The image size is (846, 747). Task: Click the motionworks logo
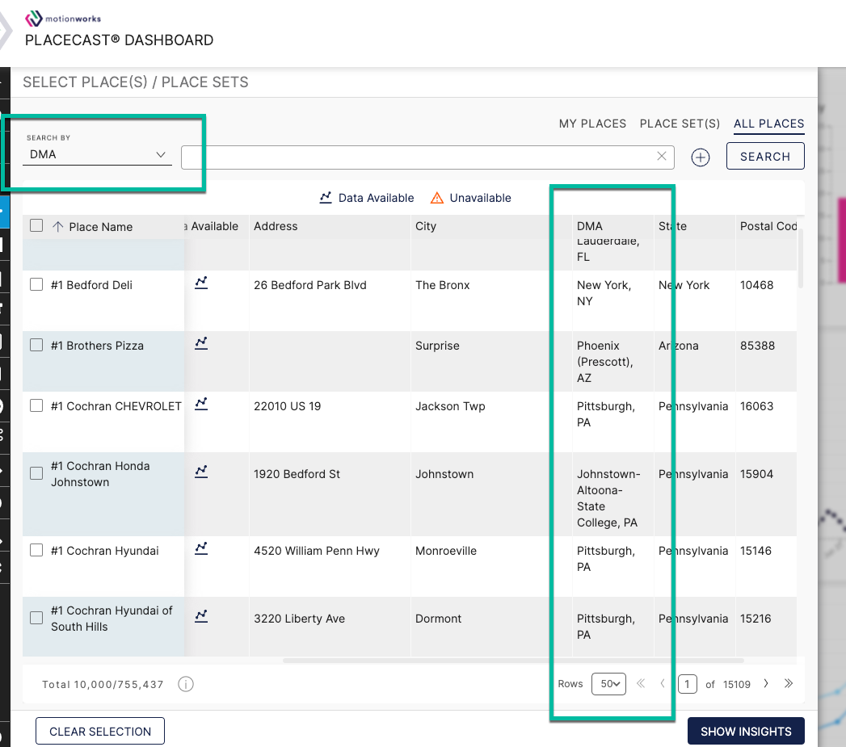[62, 19]
